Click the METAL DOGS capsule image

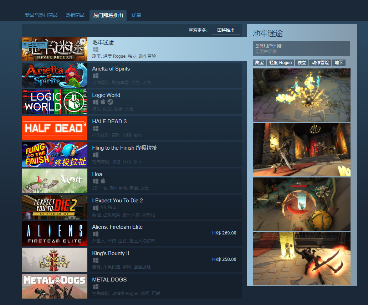pyautogui.click(x=55, y=286)
